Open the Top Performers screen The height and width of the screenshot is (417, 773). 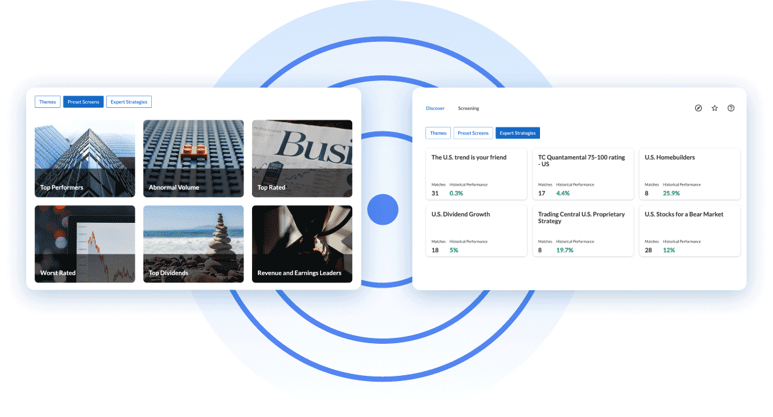84,158
